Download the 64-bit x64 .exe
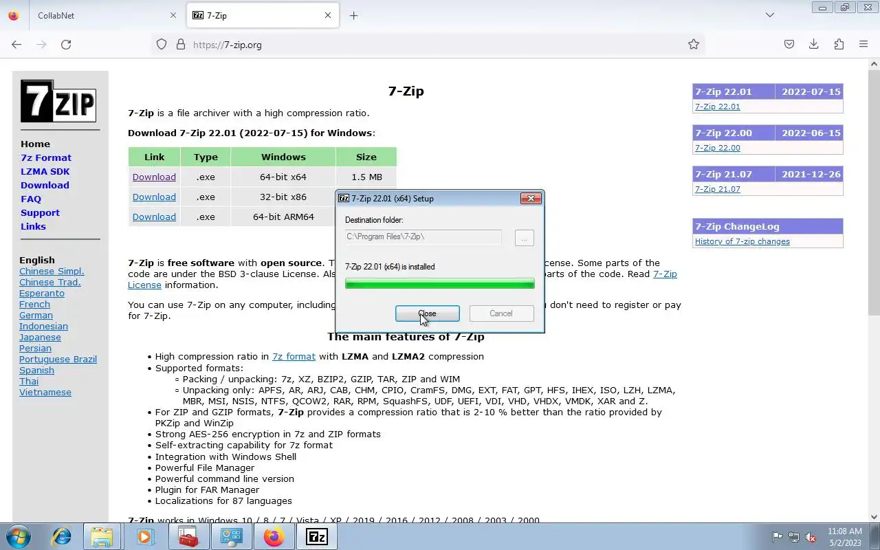 [x=154, y=177]
